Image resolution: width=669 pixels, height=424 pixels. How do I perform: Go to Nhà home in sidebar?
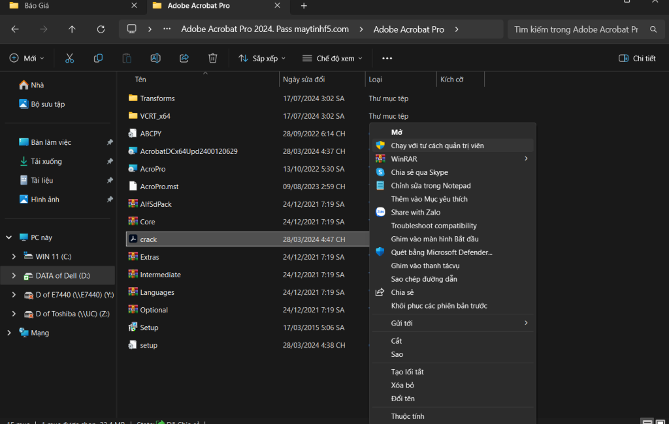coord(31,85)
